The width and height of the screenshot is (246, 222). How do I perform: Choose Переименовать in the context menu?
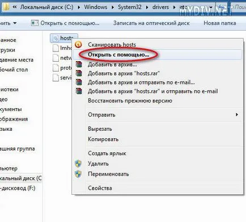tap(157, 174)
